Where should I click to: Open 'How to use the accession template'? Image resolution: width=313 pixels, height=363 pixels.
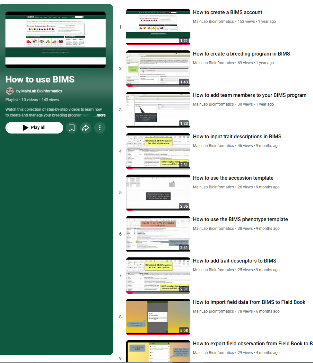pyautogui.click(x=233, y=178)
